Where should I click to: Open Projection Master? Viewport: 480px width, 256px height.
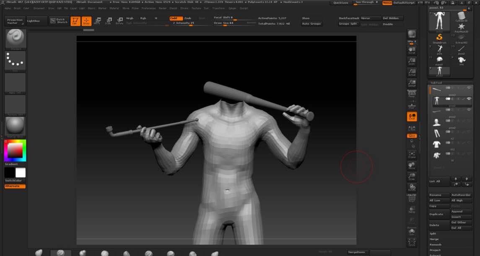[x=15, y=21]
